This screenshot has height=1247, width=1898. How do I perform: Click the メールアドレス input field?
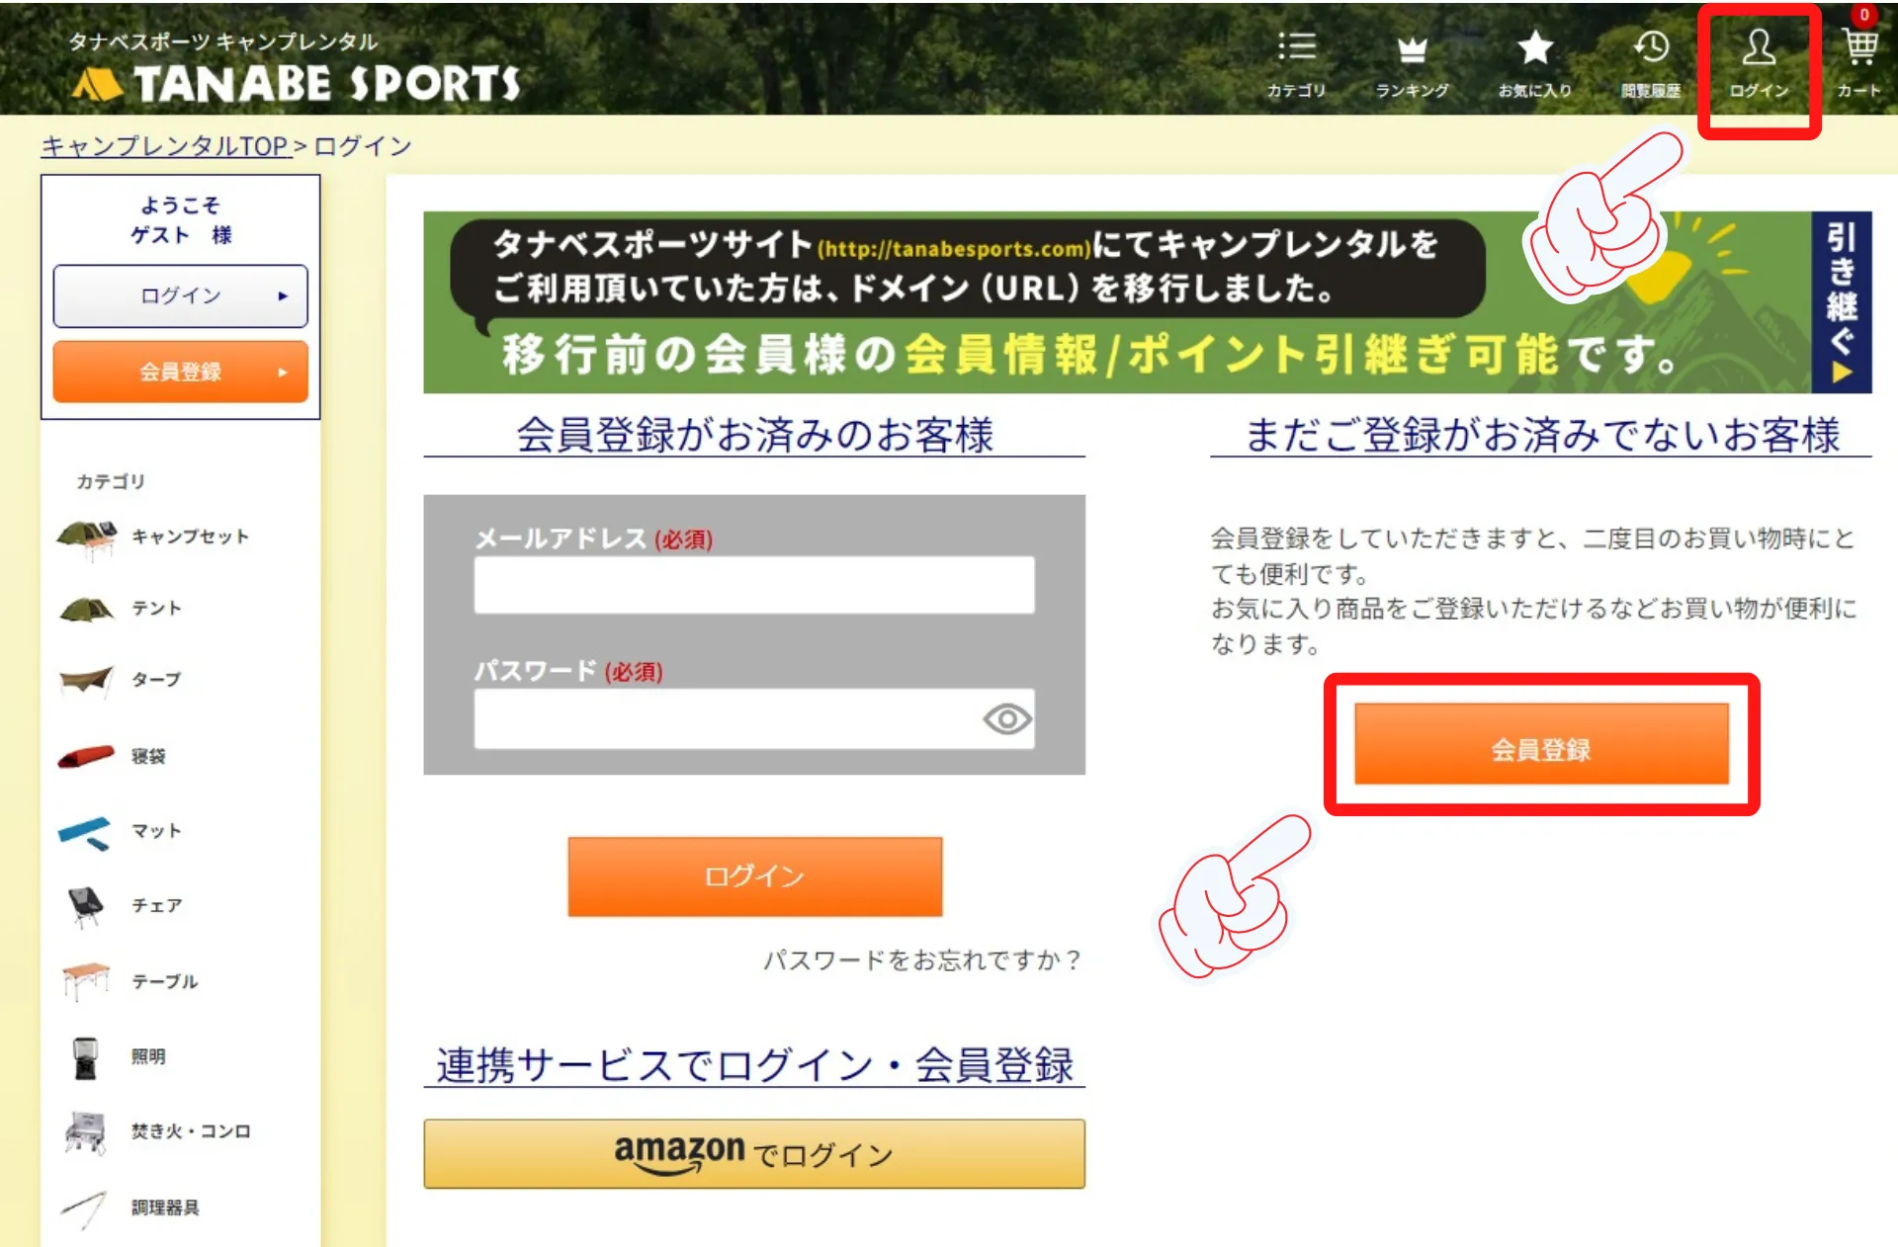pos(754,585)
